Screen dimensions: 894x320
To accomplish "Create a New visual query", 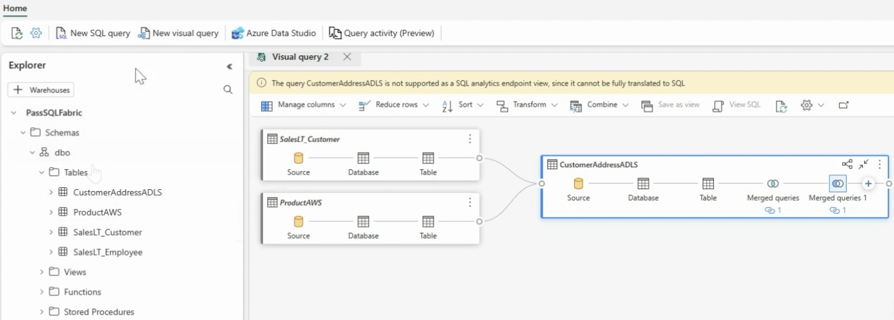I will (178, 33).
